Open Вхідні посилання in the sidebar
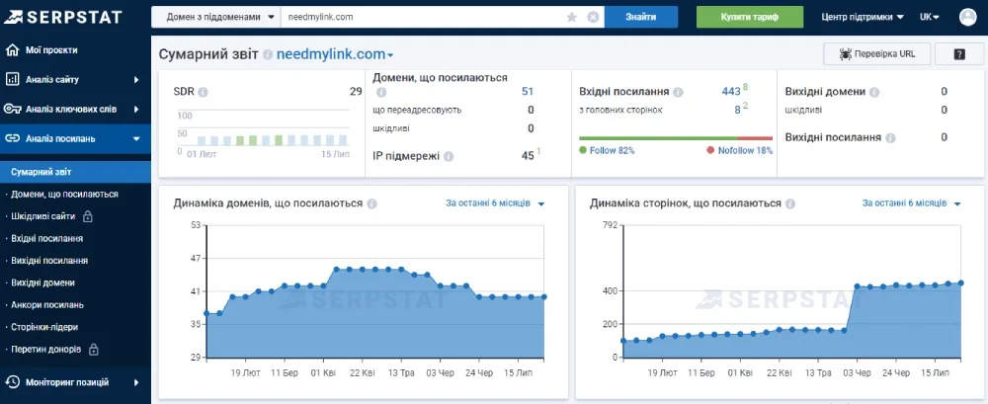This screenshot has width=988, height=404. pyautogui.click(x=46, y=238)
